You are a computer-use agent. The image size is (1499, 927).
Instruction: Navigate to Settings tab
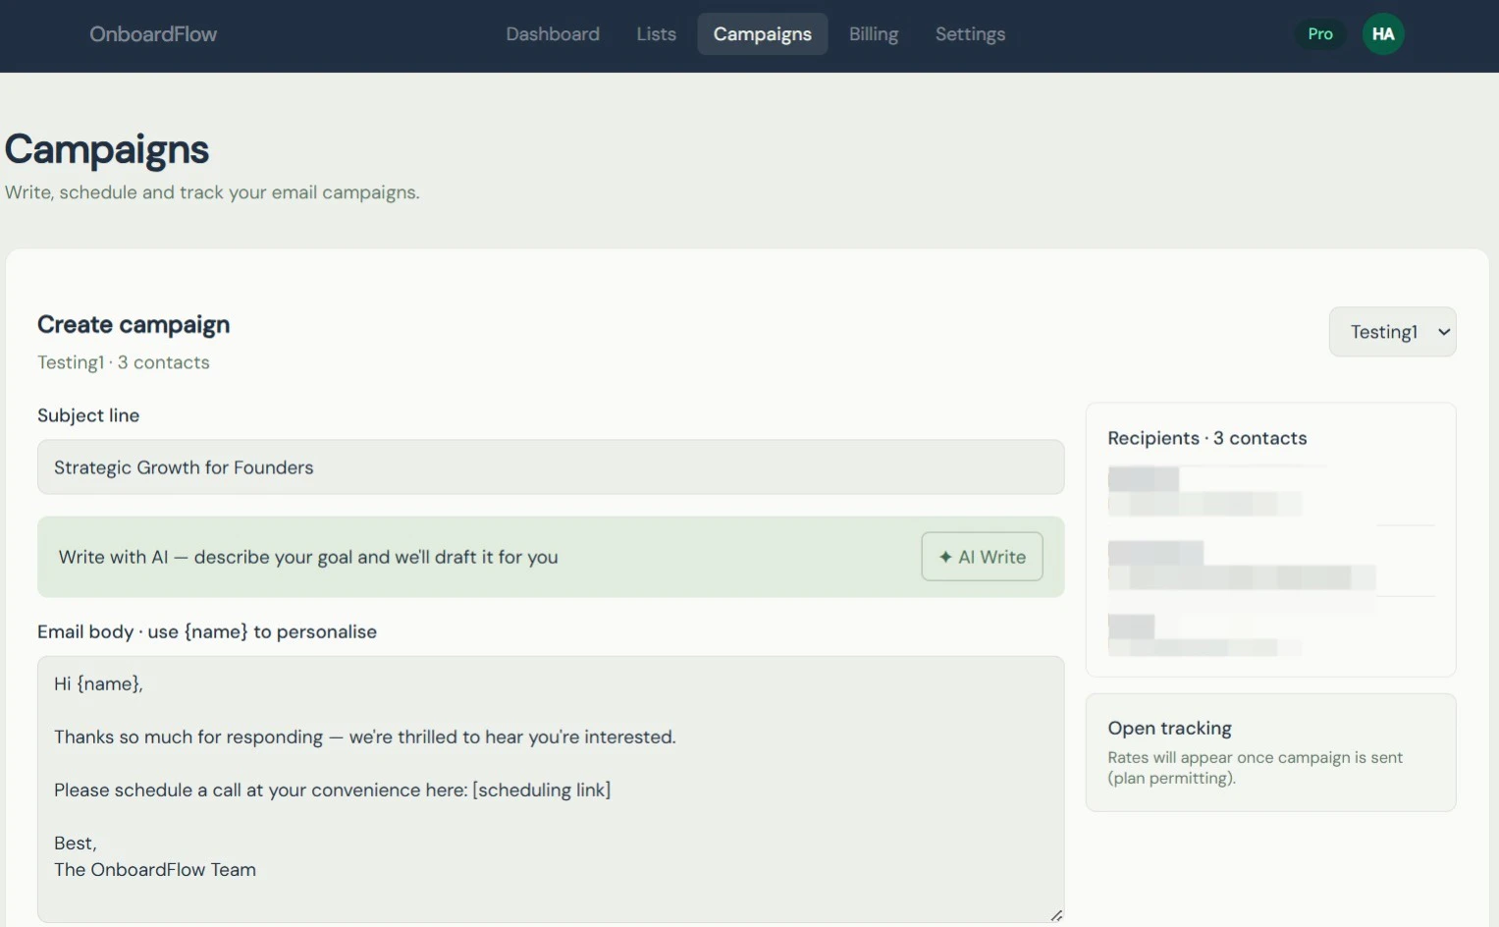coord(970,34)
